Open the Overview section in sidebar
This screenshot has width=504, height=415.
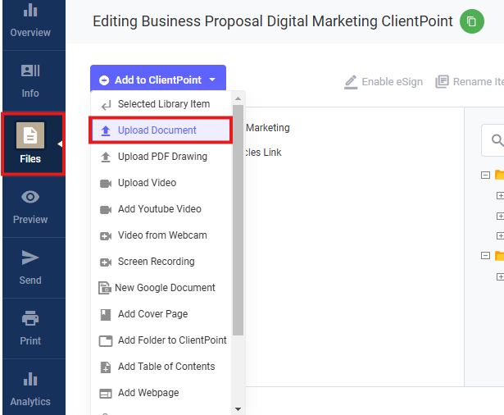(x=30, y=21)
